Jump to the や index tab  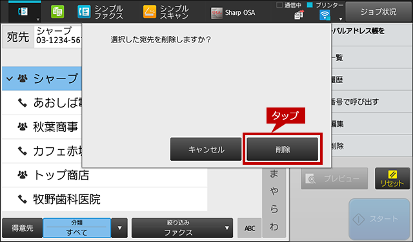(274, 192)
